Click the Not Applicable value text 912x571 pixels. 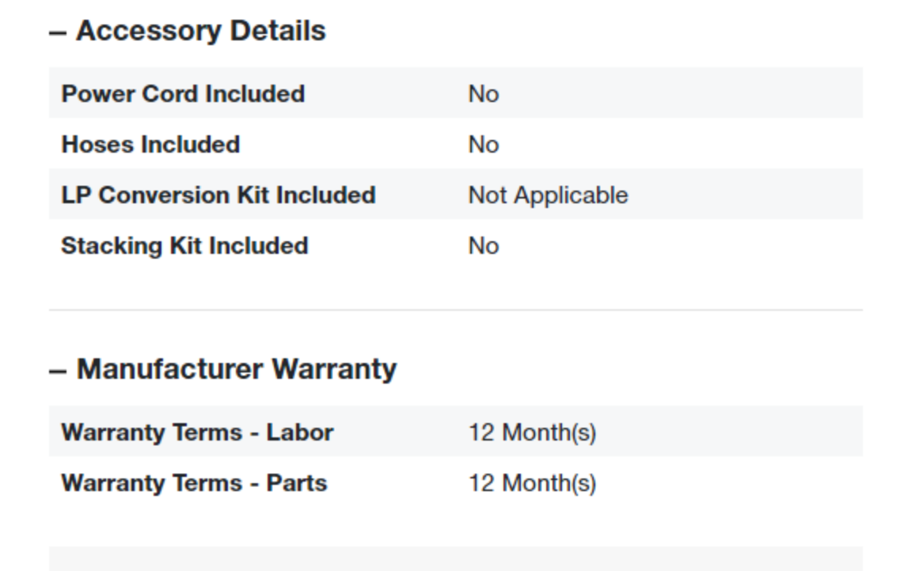548,195
